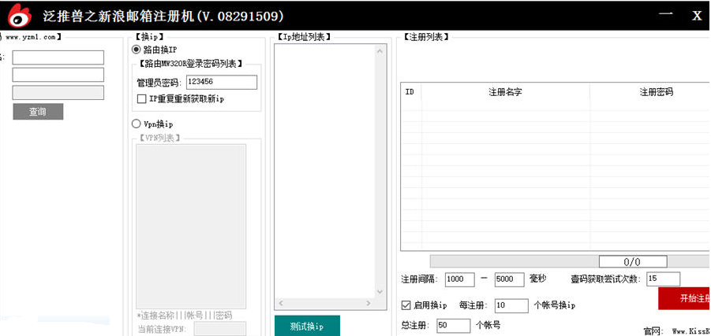Click the 当前连接VPN field
This screenshot has height=336, width=711.
(x=220, y=329)
